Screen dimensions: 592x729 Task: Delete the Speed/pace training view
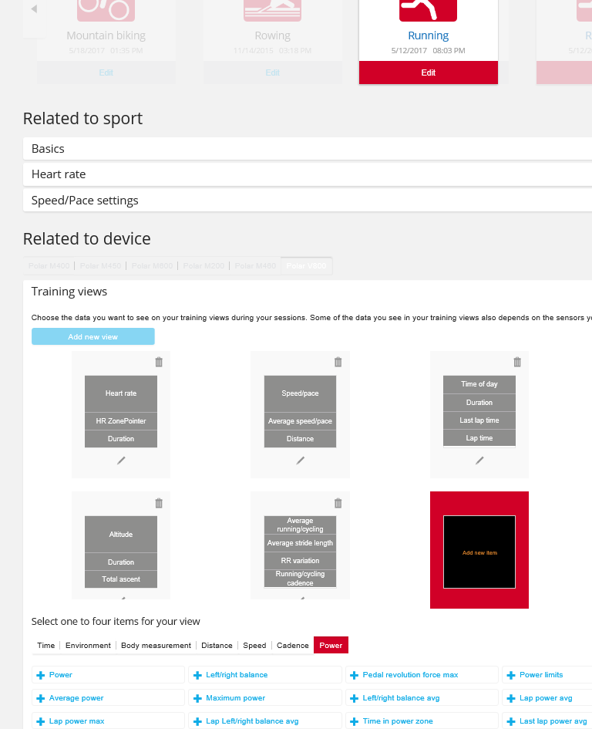click(338, 362)
